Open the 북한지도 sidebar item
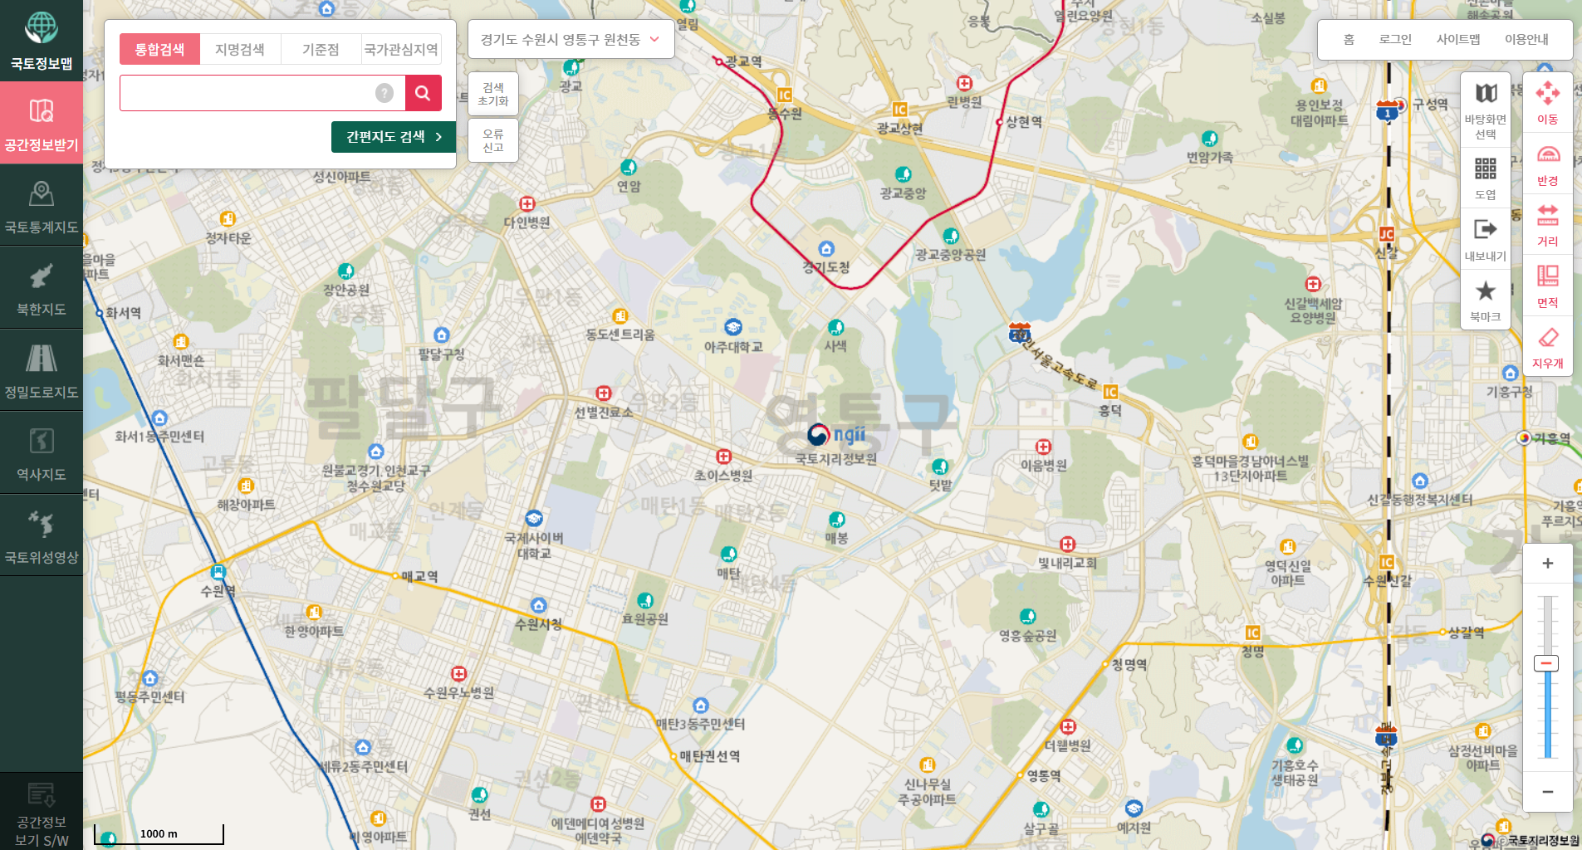The image size is (1582, 850). 42,287
